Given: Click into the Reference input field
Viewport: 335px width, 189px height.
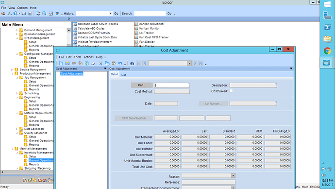Looking at the screenshot, I should 208,182.
